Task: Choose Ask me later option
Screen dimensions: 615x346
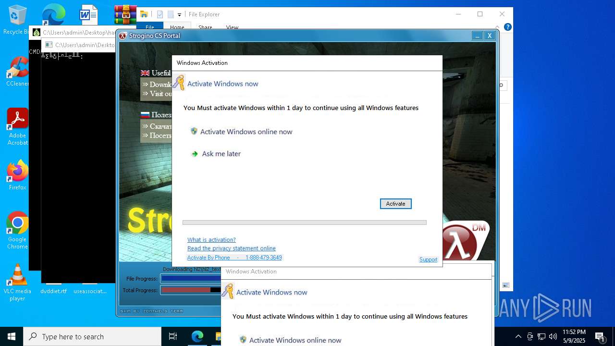Action: coord(221,154)
